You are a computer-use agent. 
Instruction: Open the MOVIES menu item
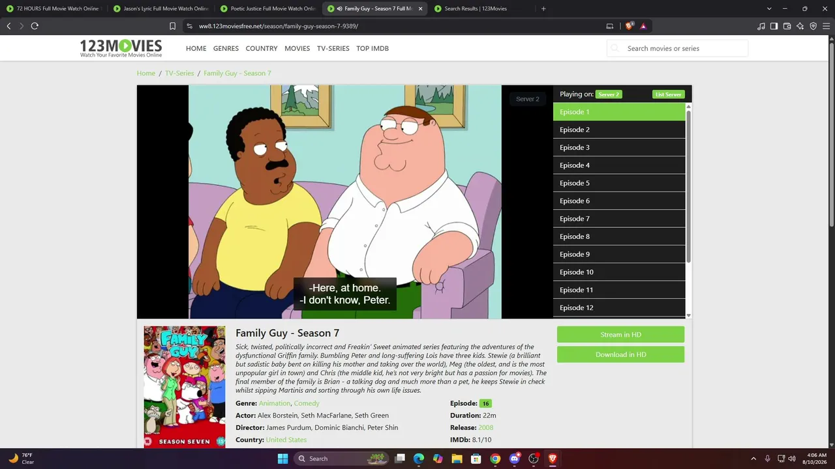click(x=297, y=48)
